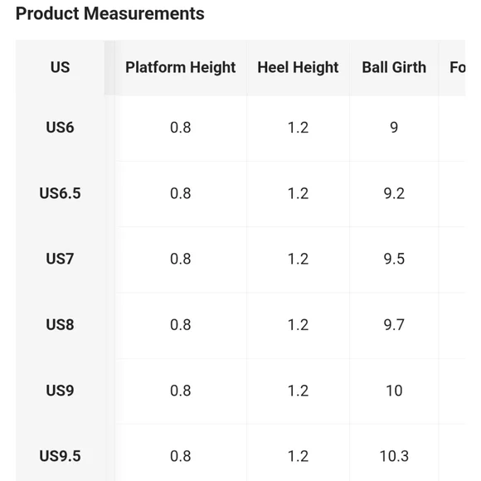
Task: Select the US column header
Action: click(60, 67)
